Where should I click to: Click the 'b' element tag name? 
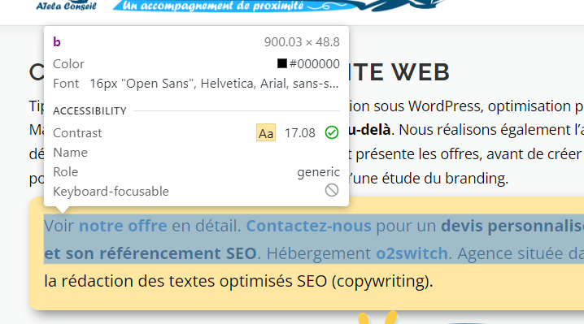(x=57, y=41)
